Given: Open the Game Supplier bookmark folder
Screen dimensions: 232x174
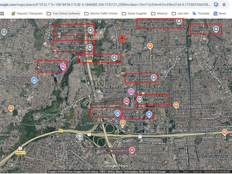Looking at the screenshot, I should point(134,13).
